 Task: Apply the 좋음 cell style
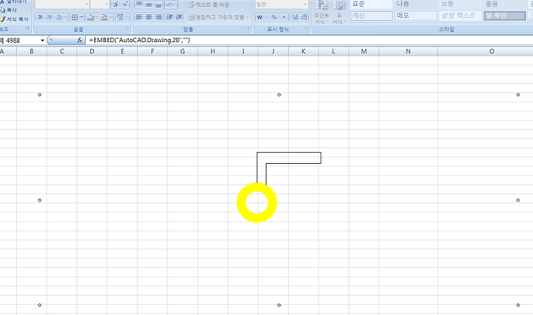505,4
